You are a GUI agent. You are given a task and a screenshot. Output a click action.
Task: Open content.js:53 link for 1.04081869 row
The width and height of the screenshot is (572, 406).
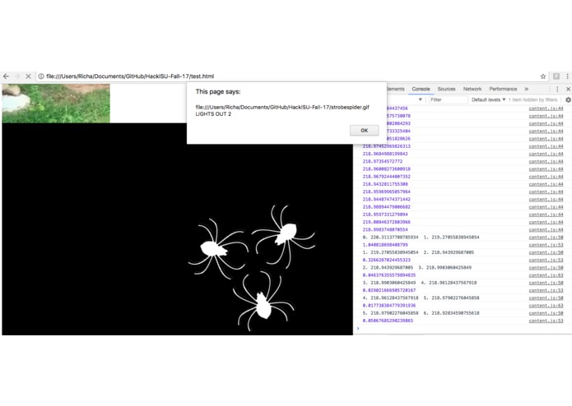click(x=546, y=245)
